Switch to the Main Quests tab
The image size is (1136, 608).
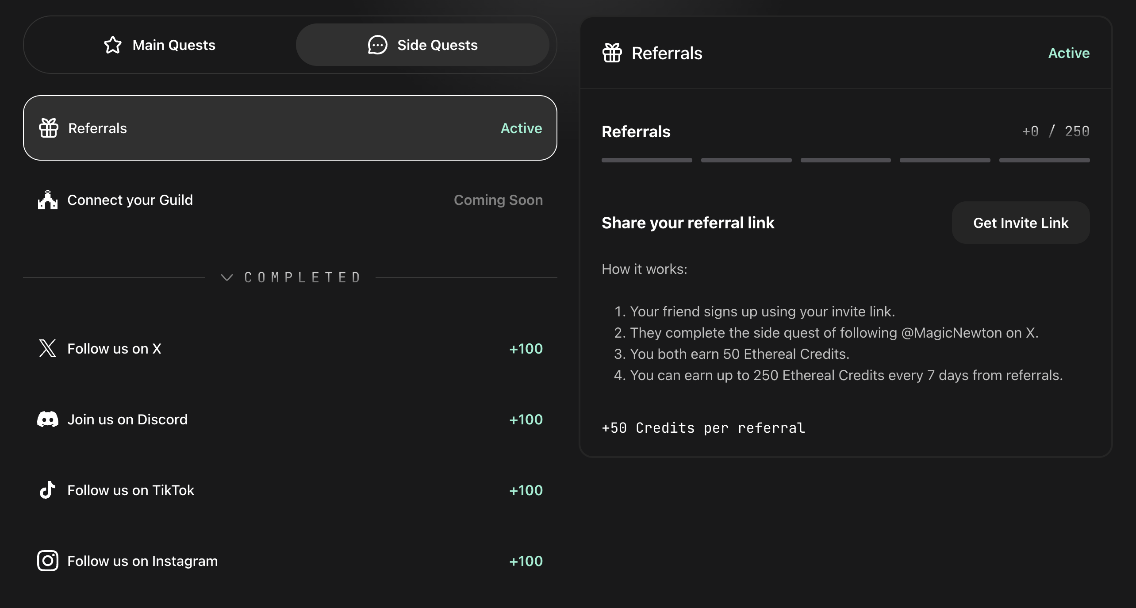coord(160,45)
